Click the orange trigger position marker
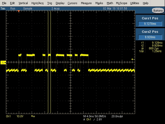Screen dimensions: 165x124 (x=19, y=11)
